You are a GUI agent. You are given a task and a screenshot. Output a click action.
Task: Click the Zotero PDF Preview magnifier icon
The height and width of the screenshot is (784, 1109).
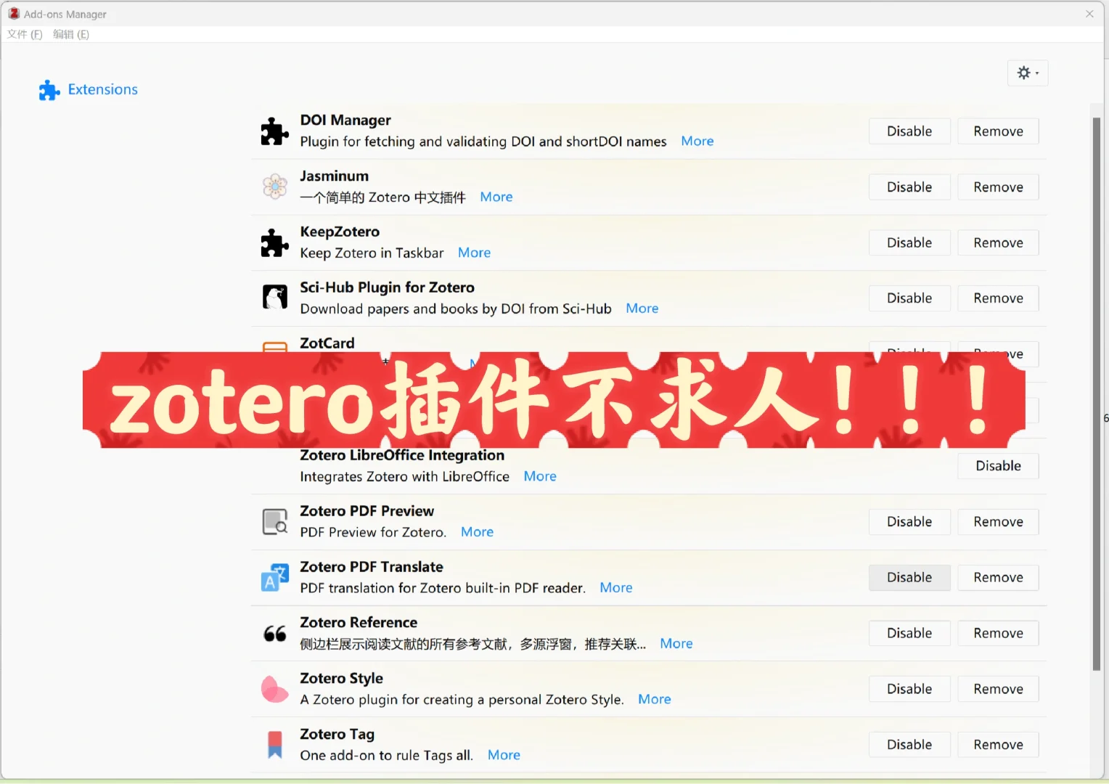click(x=274, y=521)
